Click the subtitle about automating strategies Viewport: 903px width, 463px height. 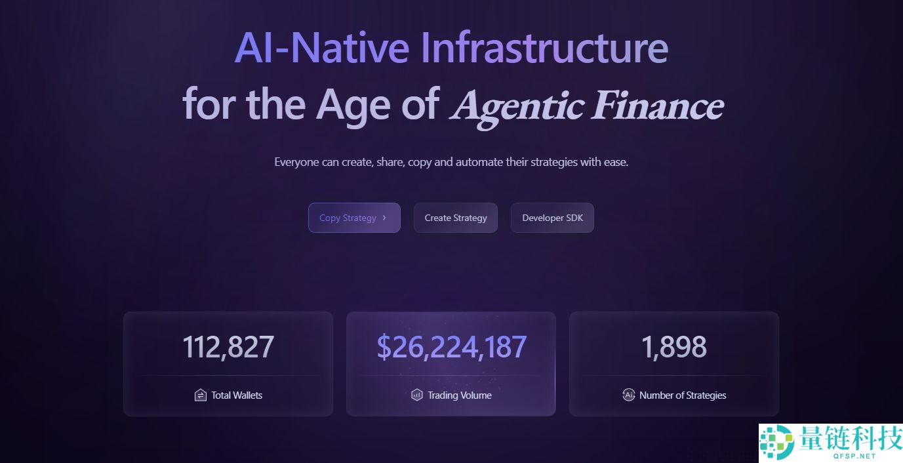(451, 161)
